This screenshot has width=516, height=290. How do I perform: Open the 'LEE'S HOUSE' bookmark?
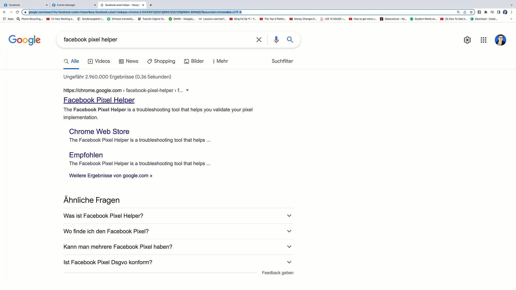pyautogui.click(x=333, y=19)
